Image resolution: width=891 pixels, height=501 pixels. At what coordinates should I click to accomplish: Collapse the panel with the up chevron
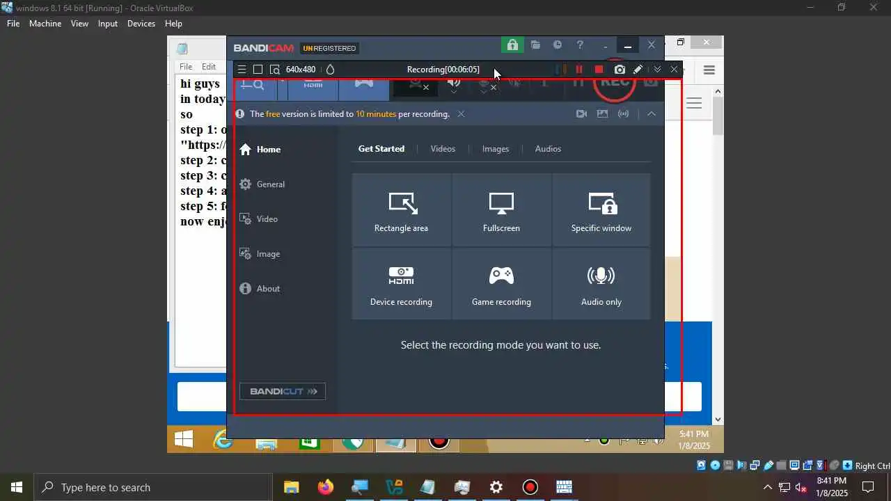coord(652,114)
